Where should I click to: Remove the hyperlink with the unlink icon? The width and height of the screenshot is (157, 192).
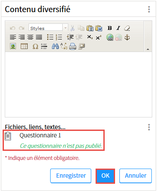tap(119, 37)
